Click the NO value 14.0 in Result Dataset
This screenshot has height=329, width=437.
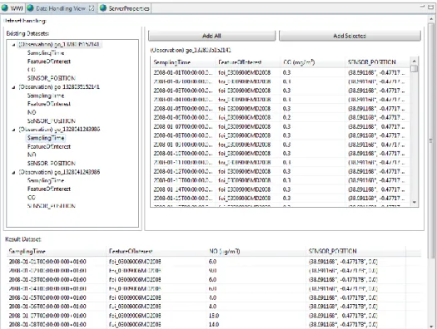coord(214,325)
